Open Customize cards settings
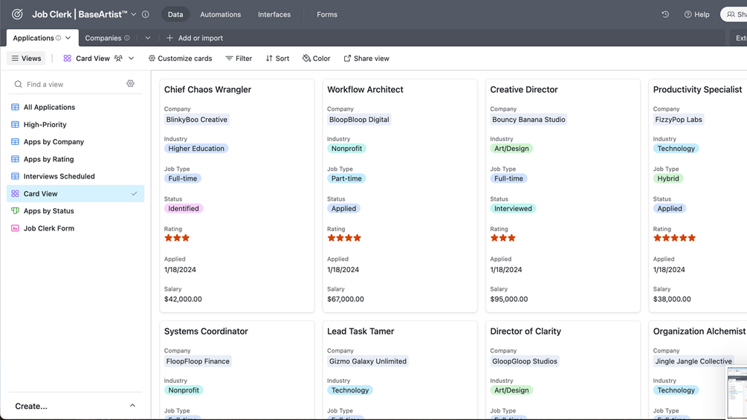This screenshot has height=420, width=747. point(180,58)
